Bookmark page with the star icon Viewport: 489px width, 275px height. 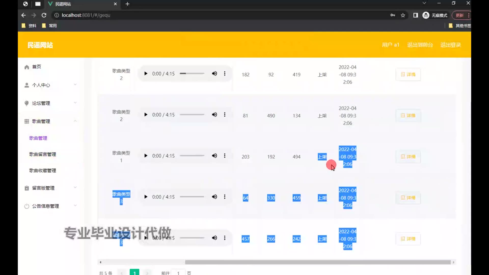click(x=403, y=15)
